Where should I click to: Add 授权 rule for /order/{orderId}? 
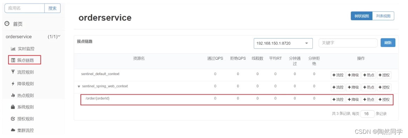coord(384,99)
